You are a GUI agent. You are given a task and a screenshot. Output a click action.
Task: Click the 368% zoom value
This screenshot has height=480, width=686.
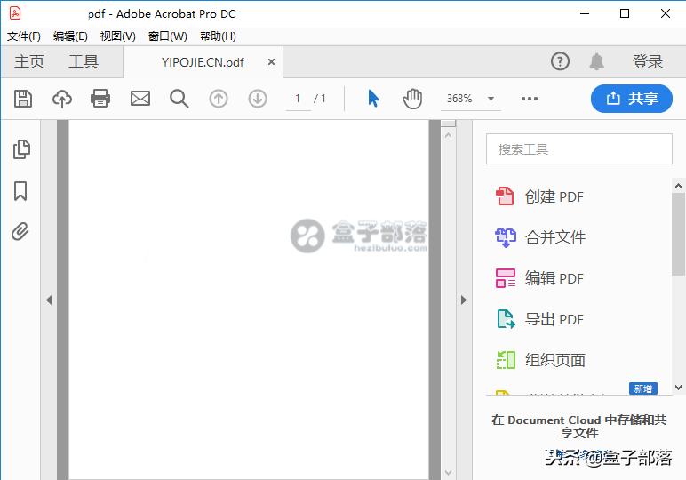coord(459,99)
